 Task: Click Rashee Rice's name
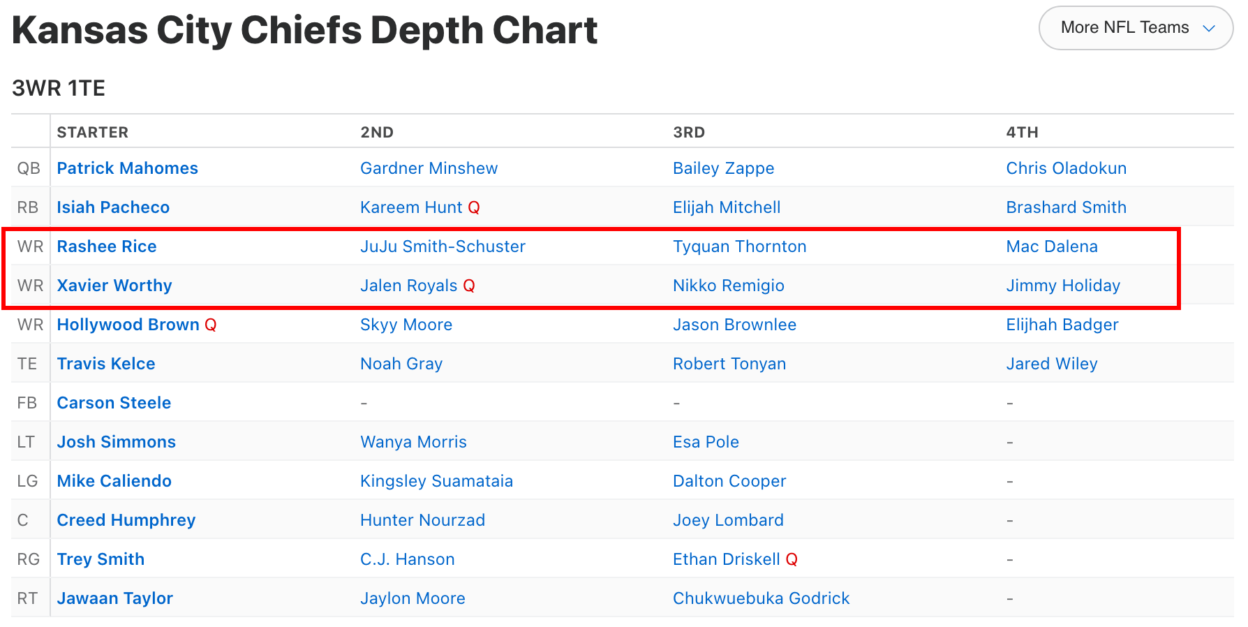point(107,246)
